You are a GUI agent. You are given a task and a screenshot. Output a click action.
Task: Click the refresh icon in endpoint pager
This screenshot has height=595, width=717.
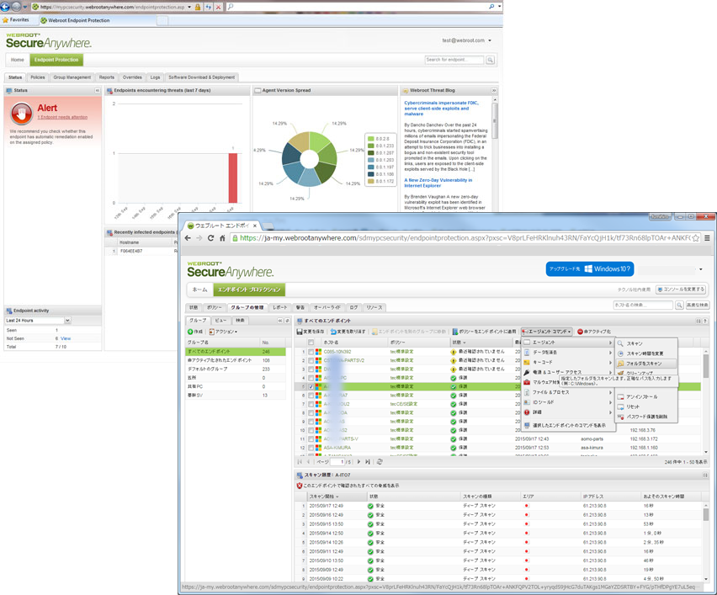click(380, 462)
